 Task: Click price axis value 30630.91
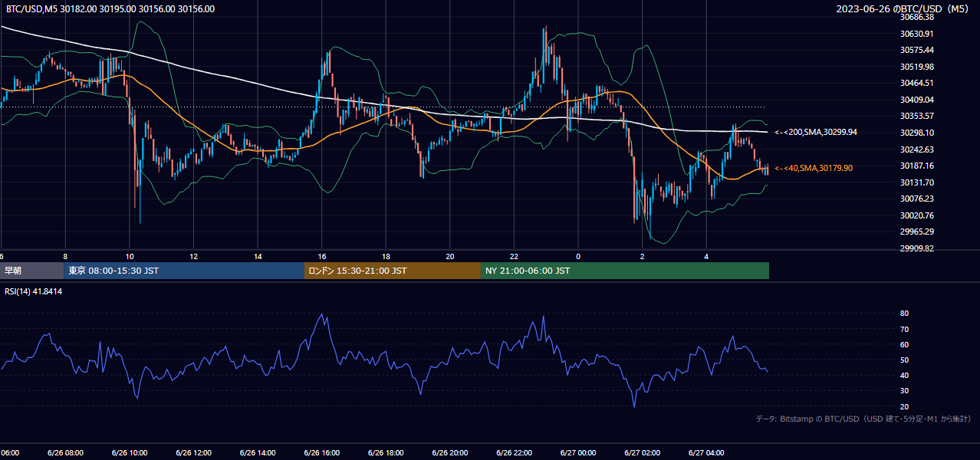(x=917, y=34)
